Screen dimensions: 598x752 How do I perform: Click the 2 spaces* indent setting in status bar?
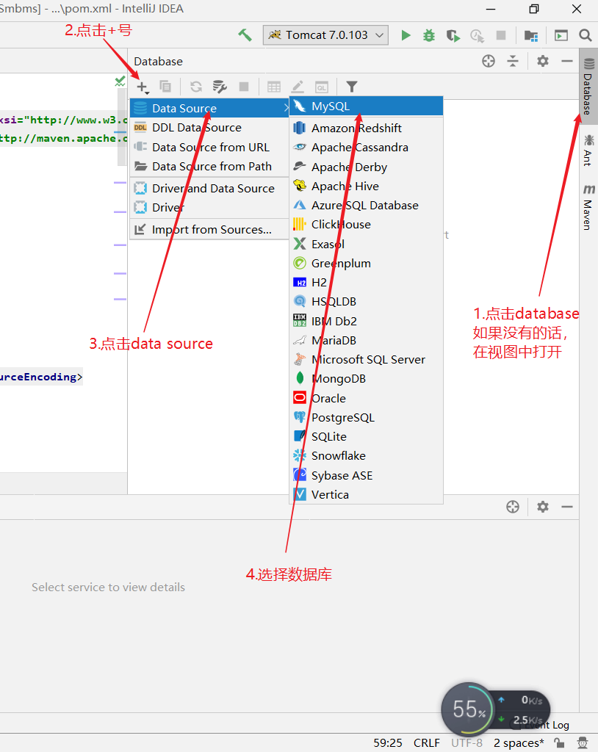click(519, 743)
